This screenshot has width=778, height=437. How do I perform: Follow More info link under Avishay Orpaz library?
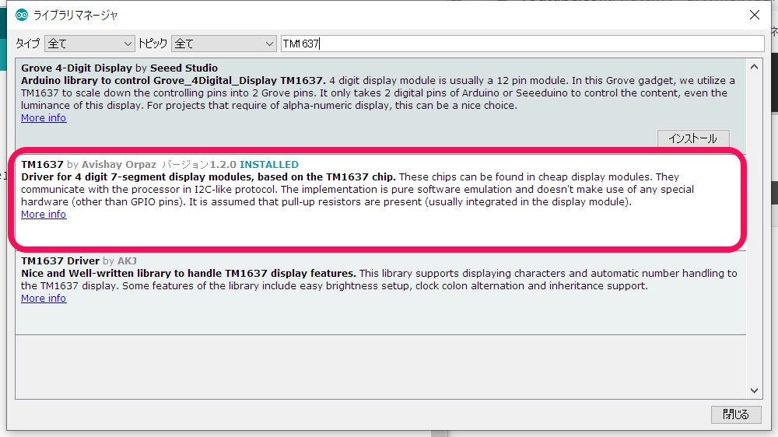click(44, 215)
